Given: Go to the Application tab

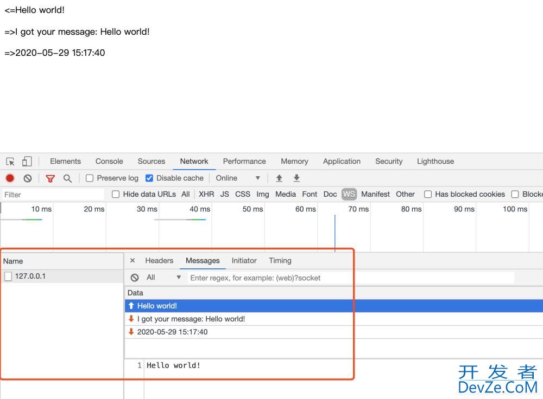Looking at the screenshot, I should 342,161.
